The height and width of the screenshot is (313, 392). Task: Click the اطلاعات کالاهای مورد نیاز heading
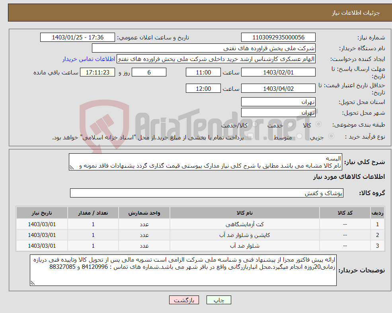pyautogui.click(x=349, y=177)
